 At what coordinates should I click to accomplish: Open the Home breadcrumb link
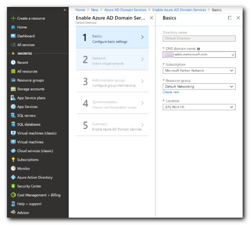[80, 10]
